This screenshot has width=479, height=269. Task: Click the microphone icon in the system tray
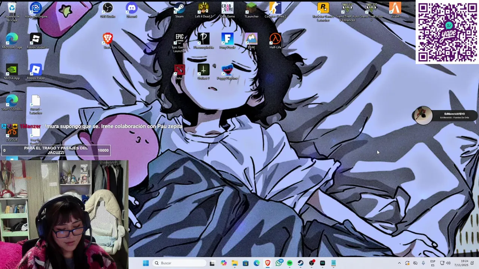pyautogui.click(x=423, y=263)
